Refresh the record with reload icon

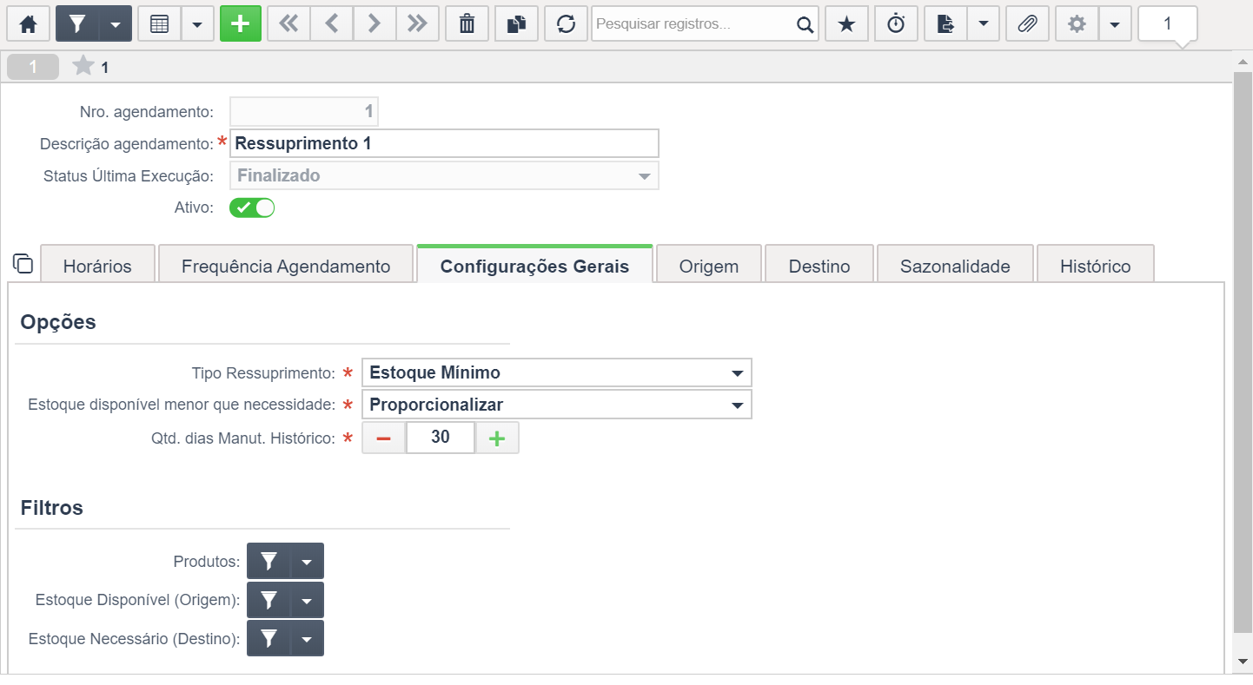(567, 24)
